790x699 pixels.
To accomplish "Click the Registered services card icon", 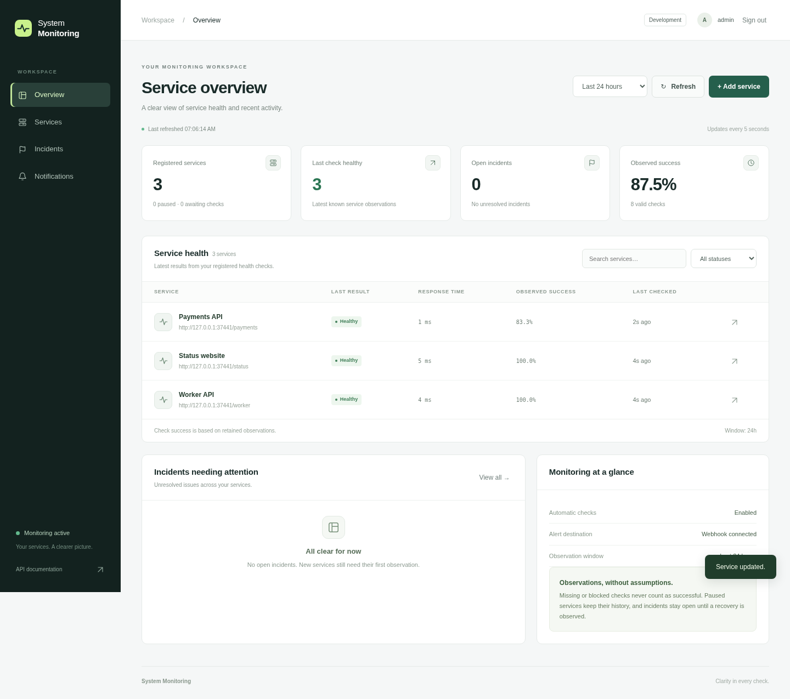I will click(x=273, y=163).
